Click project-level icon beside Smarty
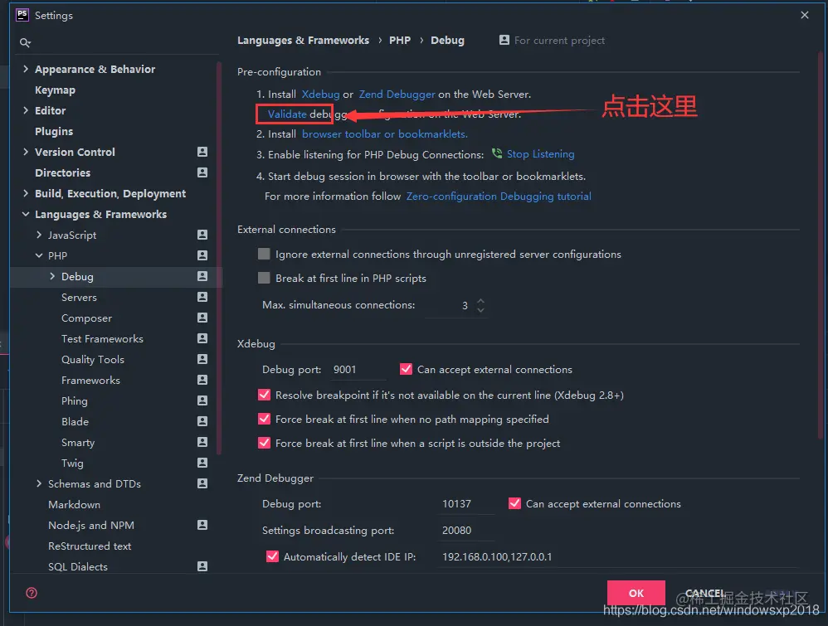Viewport: 828px width, 626px height. [x=202, y=442]
